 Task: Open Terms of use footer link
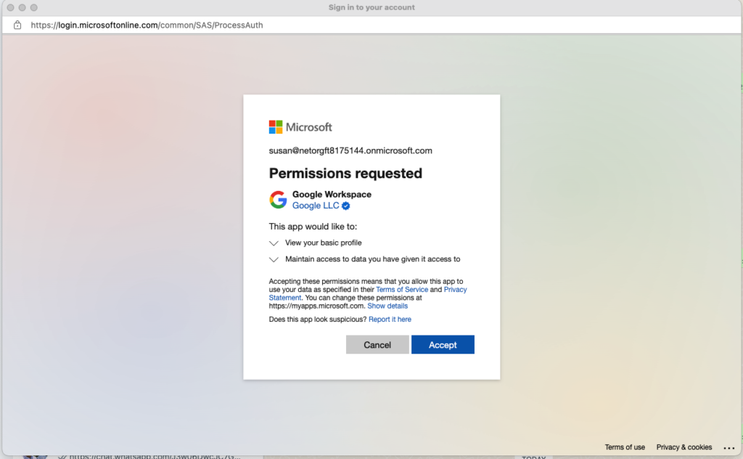pos(625,447)
